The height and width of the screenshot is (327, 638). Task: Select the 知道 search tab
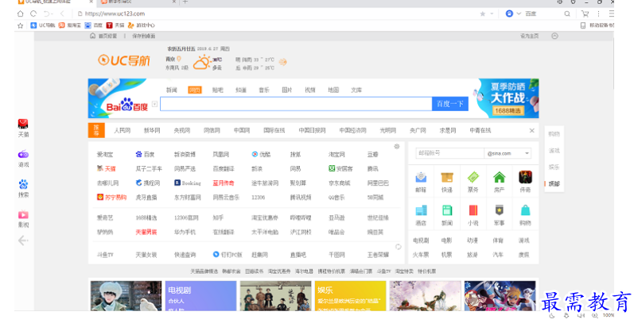tap(241, 90)
